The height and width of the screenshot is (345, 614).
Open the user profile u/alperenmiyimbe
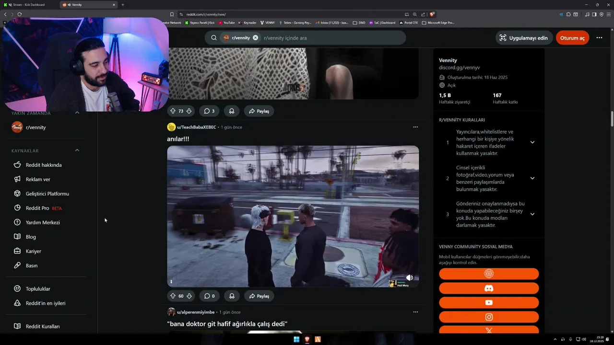coord(196,312)
